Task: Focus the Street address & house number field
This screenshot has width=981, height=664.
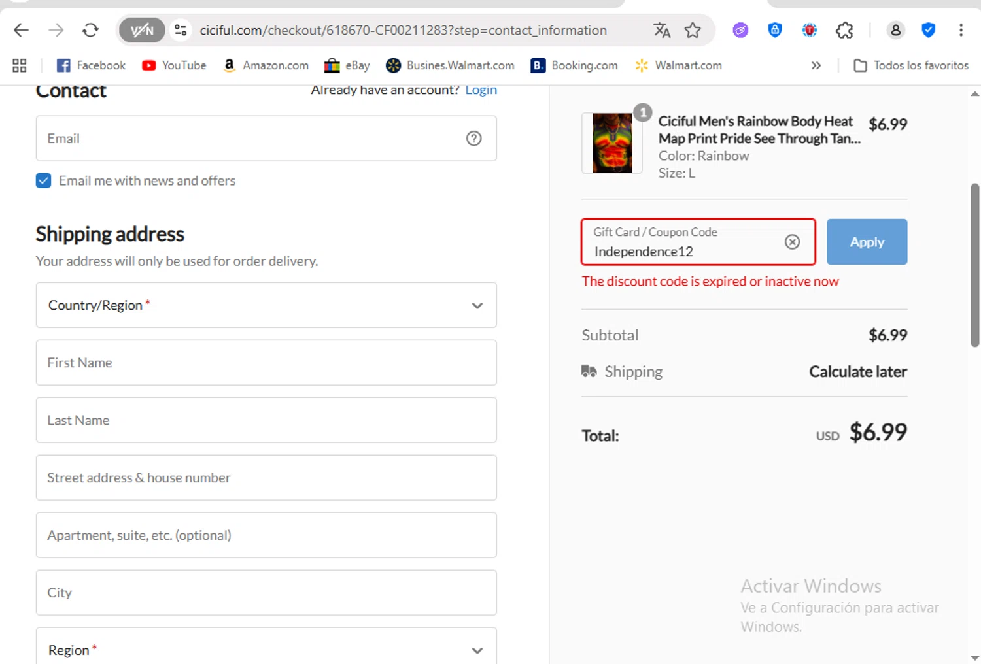Action: (266, 478)
